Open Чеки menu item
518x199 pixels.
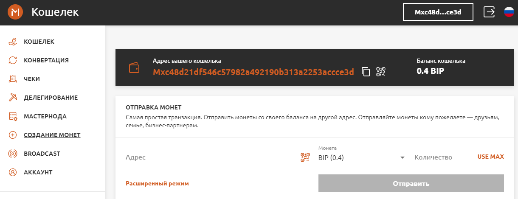point(32,79)
